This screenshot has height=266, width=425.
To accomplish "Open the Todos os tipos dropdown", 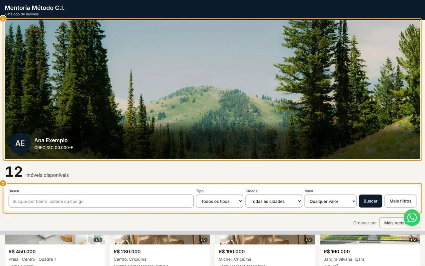I will [x=219, y=201].
